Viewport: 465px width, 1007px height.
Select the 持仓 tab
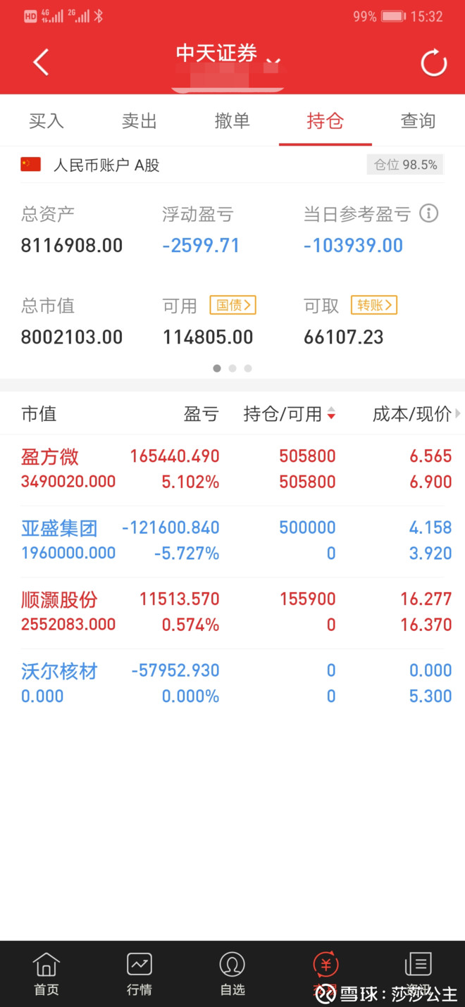click(x=325, y=121)
